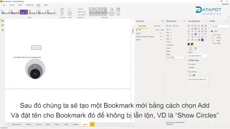Expand the Themes gallery dropdown arrow
The image size is (230, 129).
pos(57,13)
